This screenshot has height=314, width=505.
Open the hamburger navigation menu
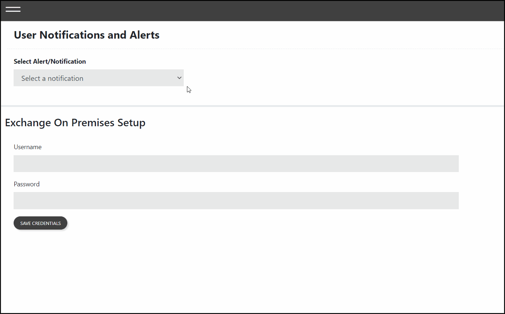(13, 9)
